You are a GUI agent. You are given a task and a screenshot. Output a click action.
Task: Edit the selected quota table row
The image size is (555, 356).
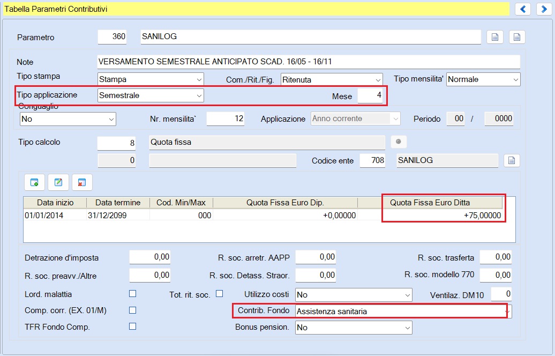[58, 182]
